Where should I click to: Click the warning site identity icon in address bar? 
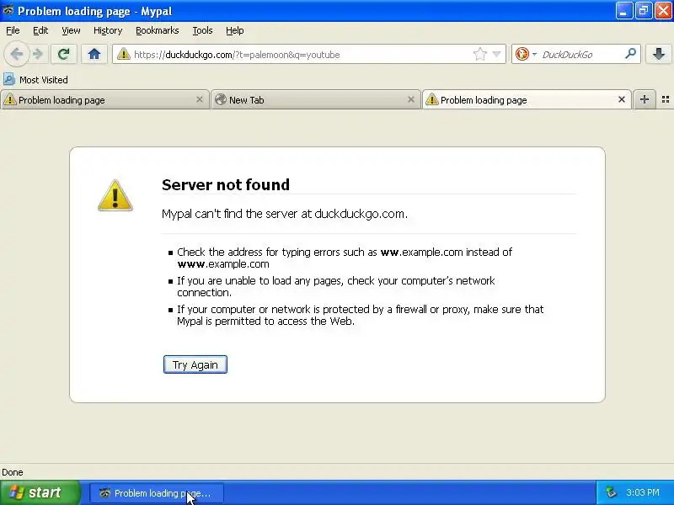[x=123, y=54]
